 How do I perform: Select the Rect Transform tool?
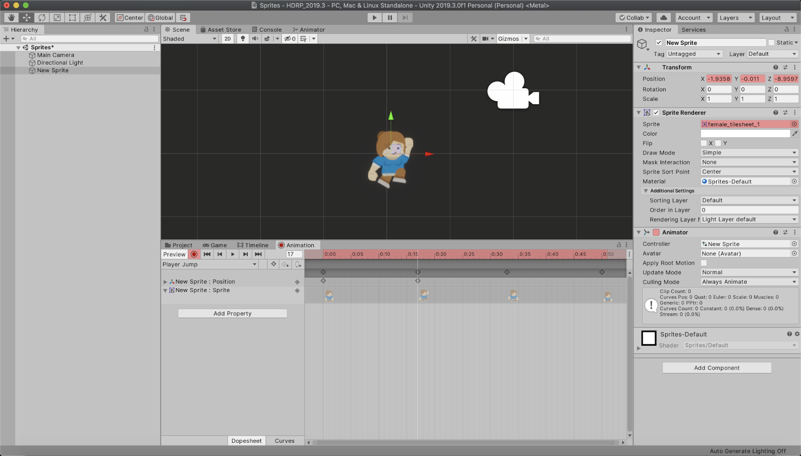point(72,18)
